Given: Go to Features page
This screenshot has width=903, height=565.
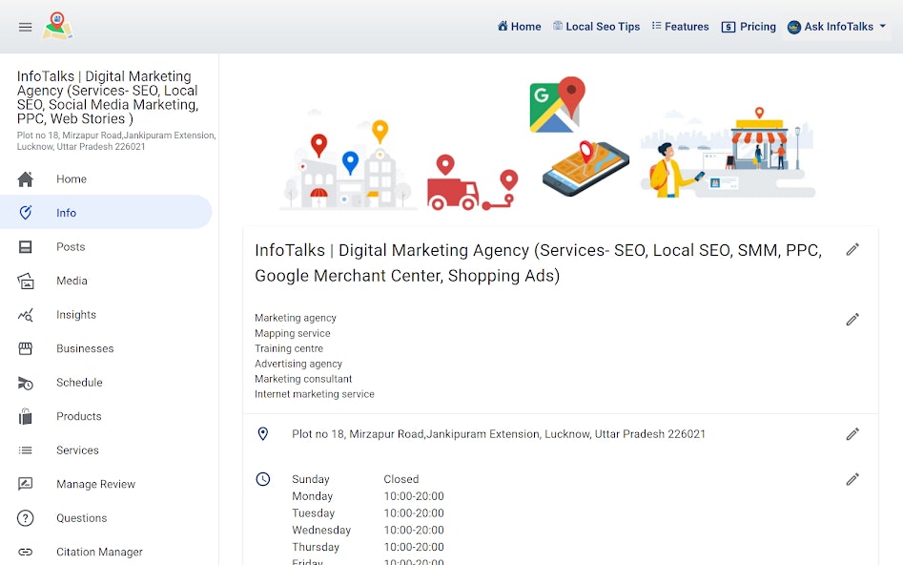Looking at the screenshot, I should tap(680, 27).
